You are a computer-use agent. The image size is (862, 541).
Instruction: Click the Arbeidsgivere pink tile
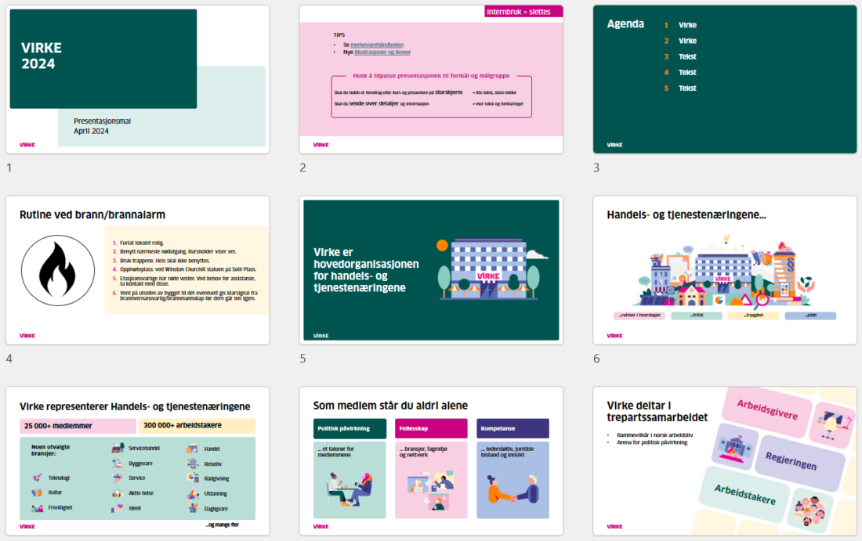click(x=767, y=409)
